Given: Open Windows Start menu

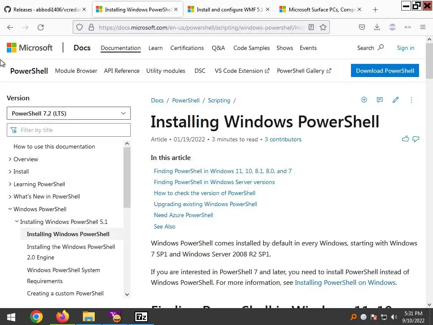Looking at the screenshot, I should pyautogui.click(x=11, y=317).
